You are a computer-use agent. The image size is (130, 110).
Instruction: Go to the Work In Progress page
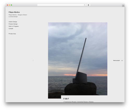14,26
